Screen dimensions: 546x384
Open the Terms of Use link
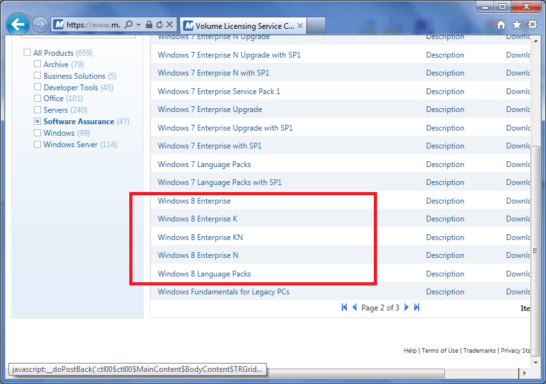click(440, 351)
